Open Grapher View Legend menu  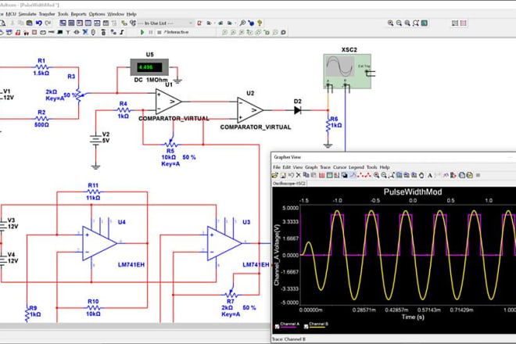tap(356, 167)
